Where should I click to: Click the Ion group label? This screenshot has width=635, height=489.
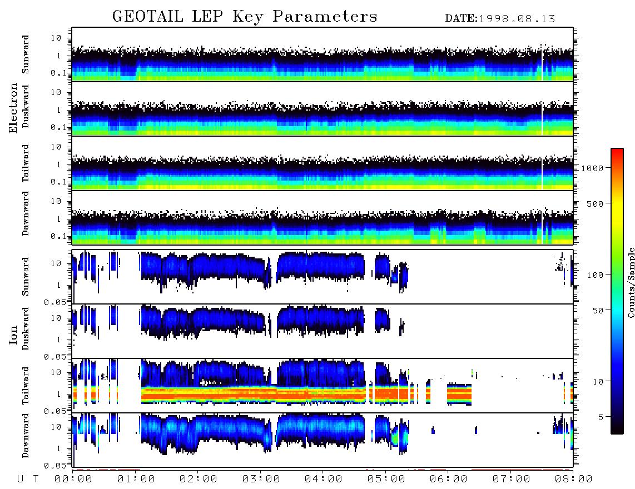click(13, 335)
